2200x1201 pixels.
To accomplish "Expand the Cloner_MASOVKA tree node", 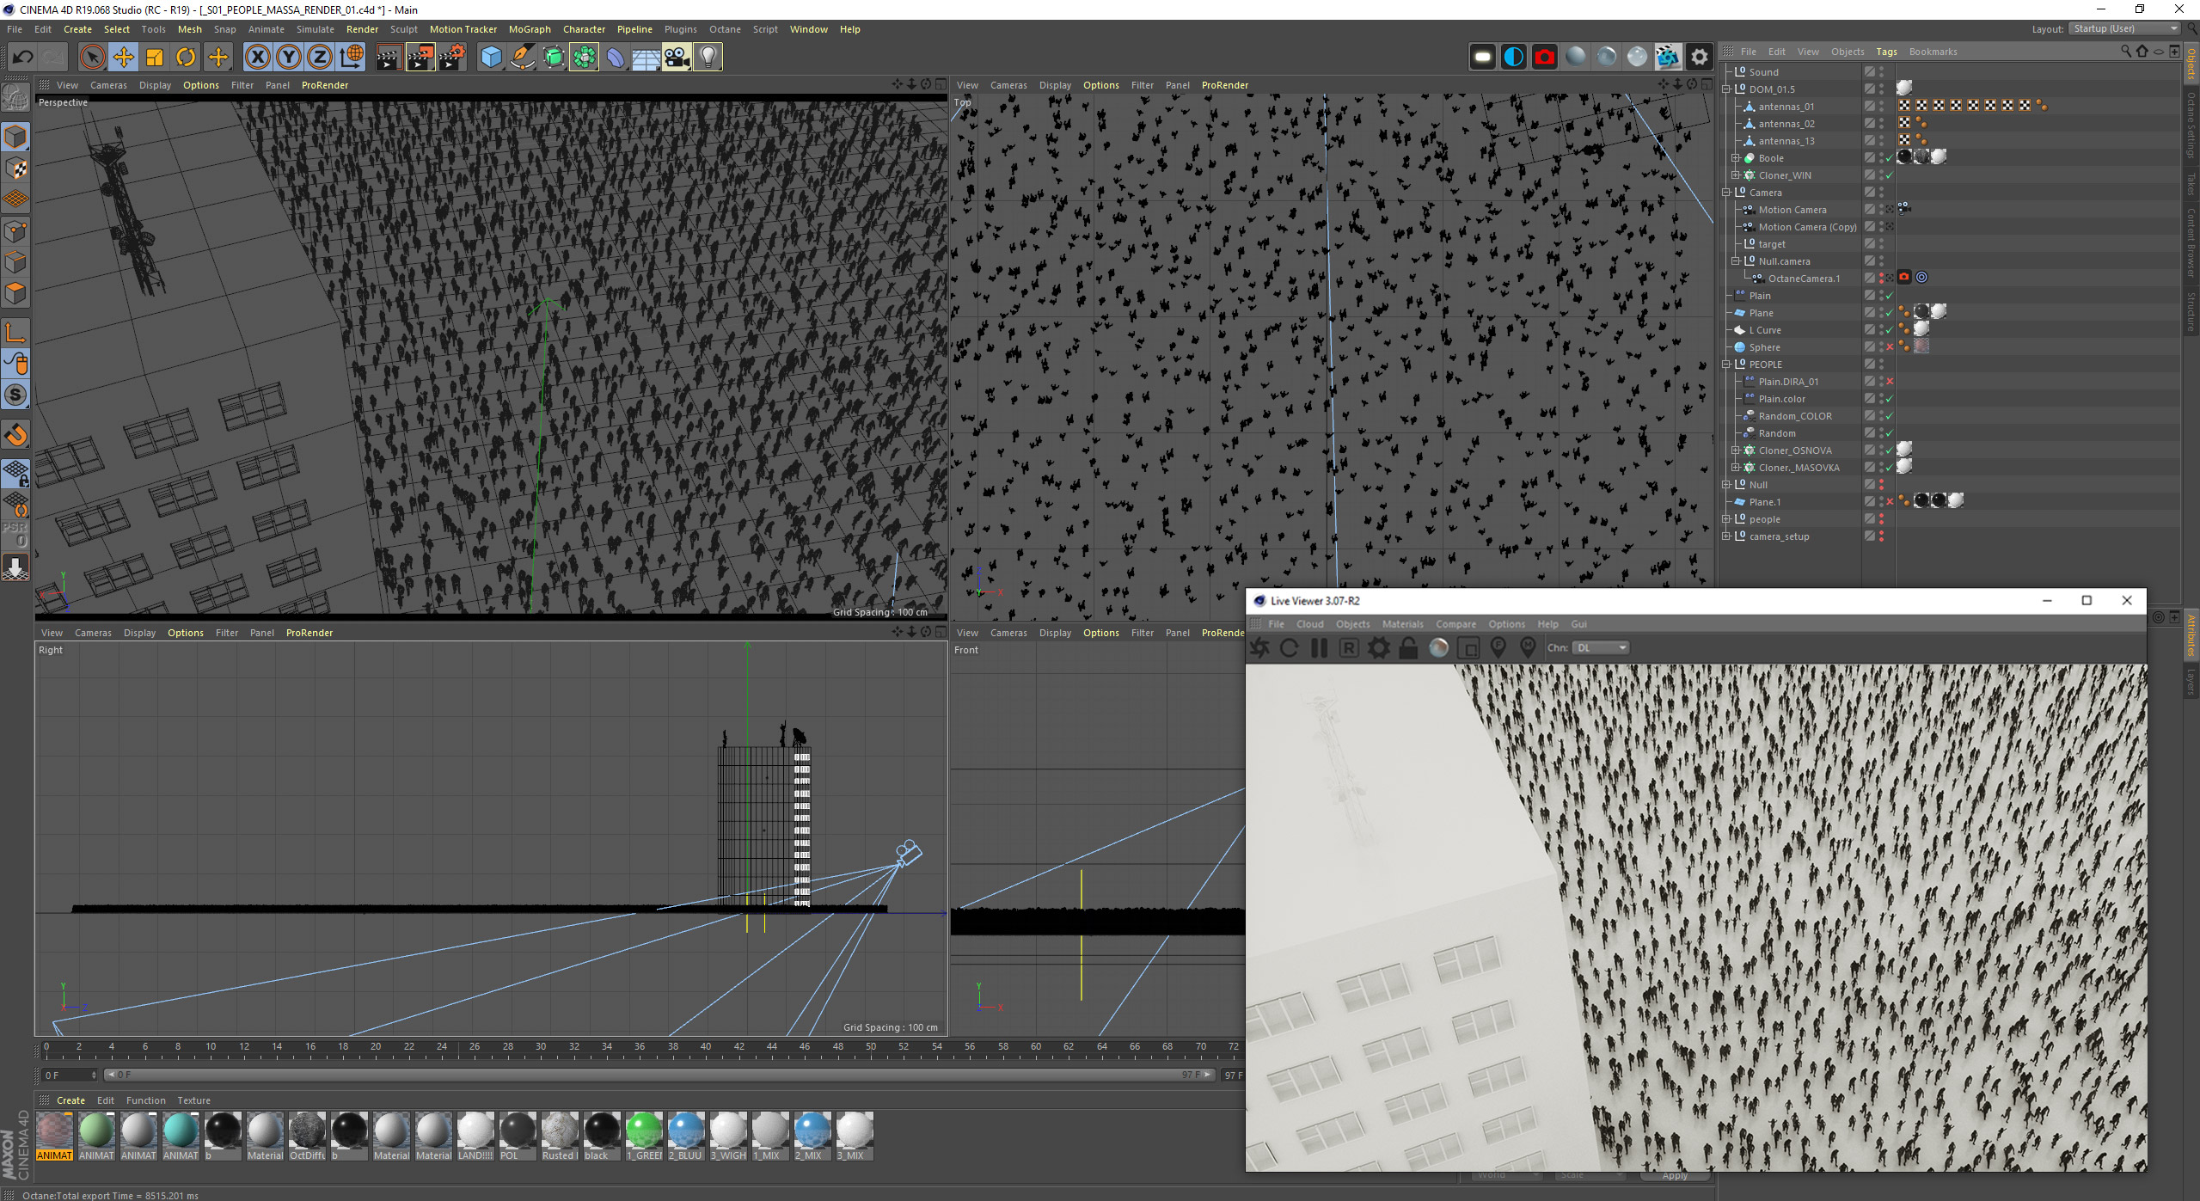I will (x=1736, y=468).
